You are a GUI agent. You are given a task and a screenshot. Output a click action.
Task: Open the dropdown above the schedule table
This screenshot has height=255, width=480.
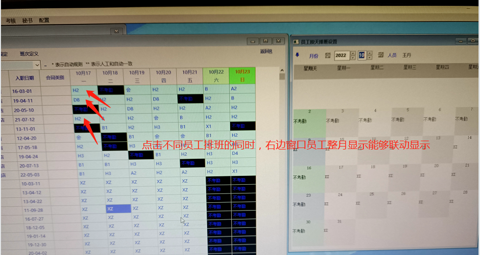tap(37, 65)
